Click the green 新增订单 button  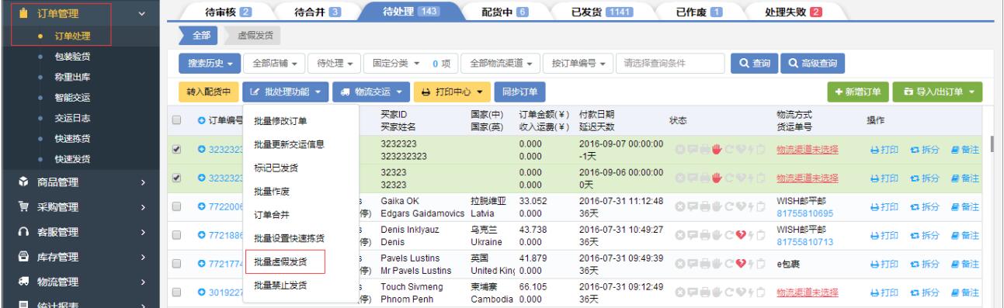point(857,92)
